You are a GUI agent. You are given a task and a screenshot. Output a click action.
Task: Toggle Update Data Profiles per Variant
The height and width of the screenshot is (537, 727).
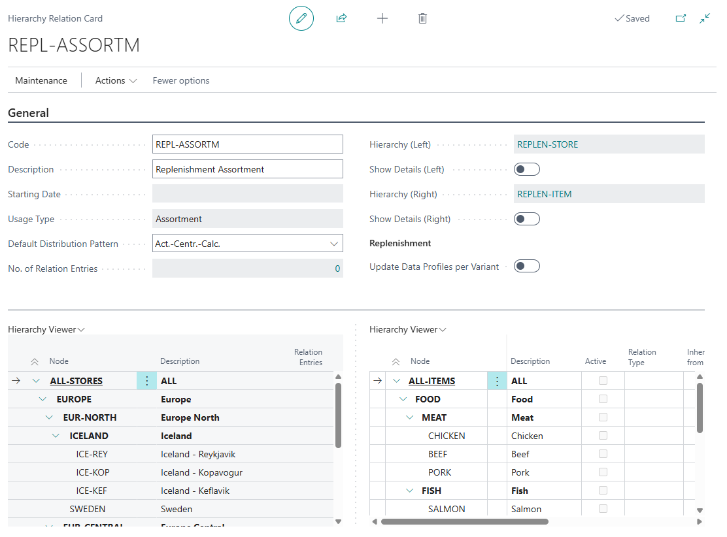(526, 267)
